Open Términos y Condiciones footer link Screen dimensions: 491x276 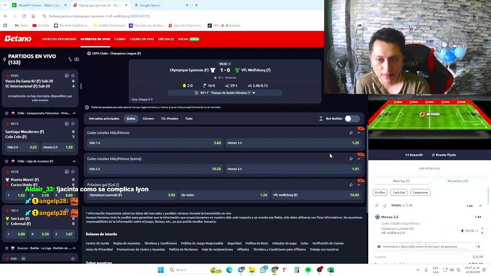coord(160,243)
